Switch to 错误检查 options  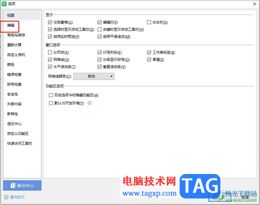pyautogui.click(x=14, y=74)
